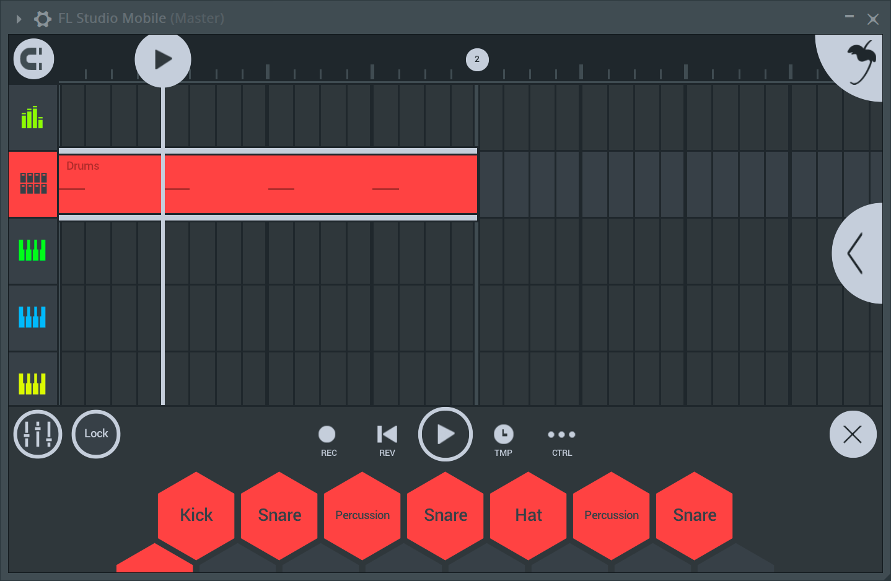Screen dimensions: 891x581
Task: Enable recording with the REC button
Action: point(328,434)
